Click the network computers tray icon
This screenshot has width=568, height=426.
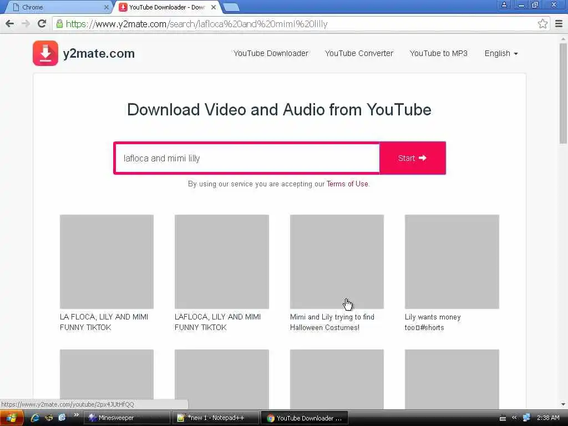[526, 418]
